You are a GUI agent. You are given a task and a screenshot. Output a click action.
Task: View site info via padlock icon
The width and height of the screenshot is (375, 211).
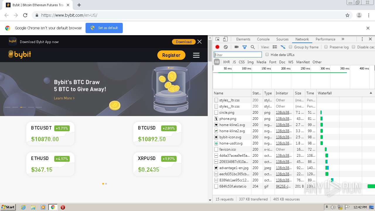coord(37,15)
